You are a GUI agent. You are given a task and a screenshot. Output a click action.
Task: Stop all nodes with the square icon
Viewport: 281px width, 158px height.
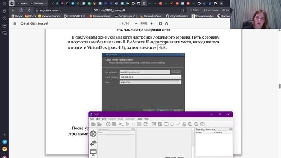tap(140, 124)
